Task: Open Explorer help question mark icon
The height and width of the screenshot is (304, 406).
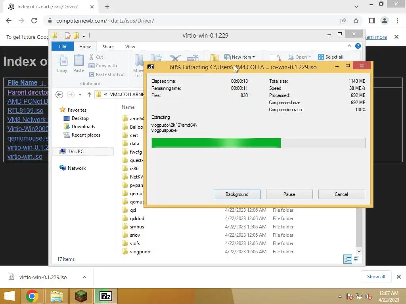Action: (x=358, y=46)
